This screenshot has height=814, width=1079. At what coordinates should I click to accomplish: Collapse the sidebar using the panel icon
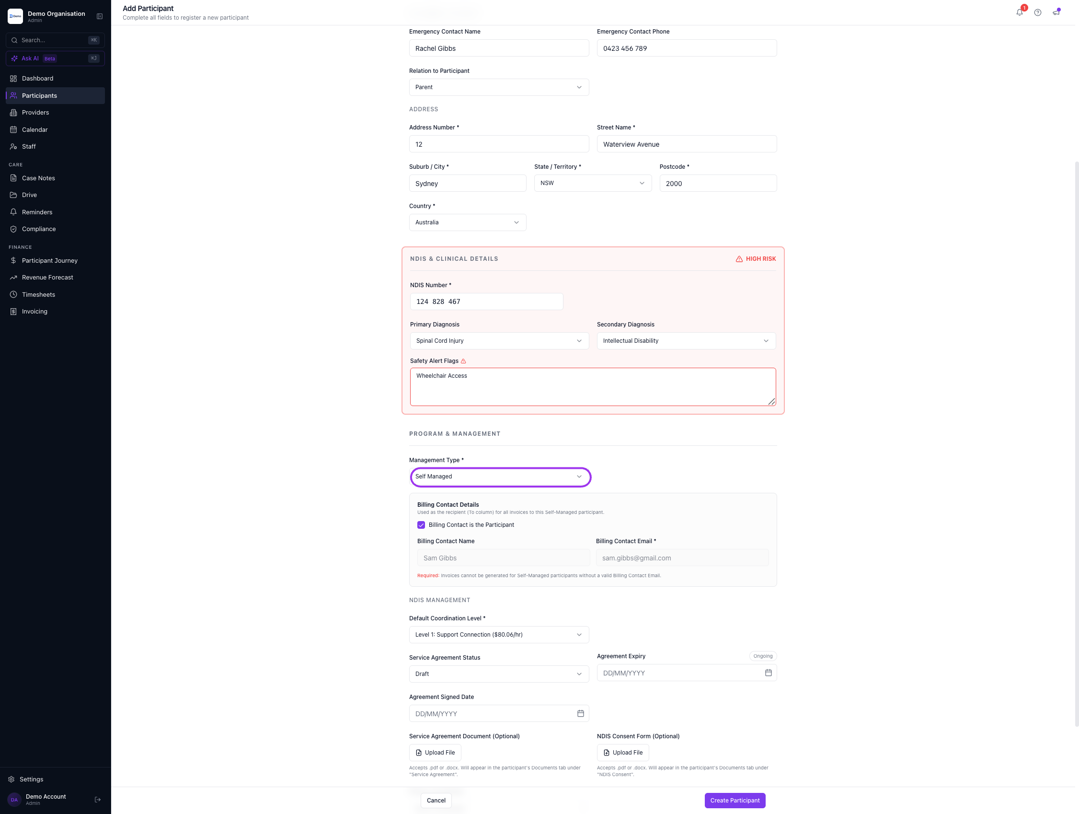(100, 17)
